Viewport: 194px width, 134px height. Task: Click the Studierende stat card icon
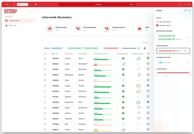click(50, 29)
